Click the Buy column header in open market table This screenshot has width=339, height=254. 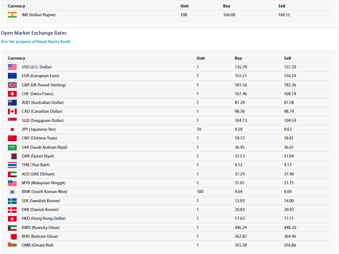click(238, 58)
